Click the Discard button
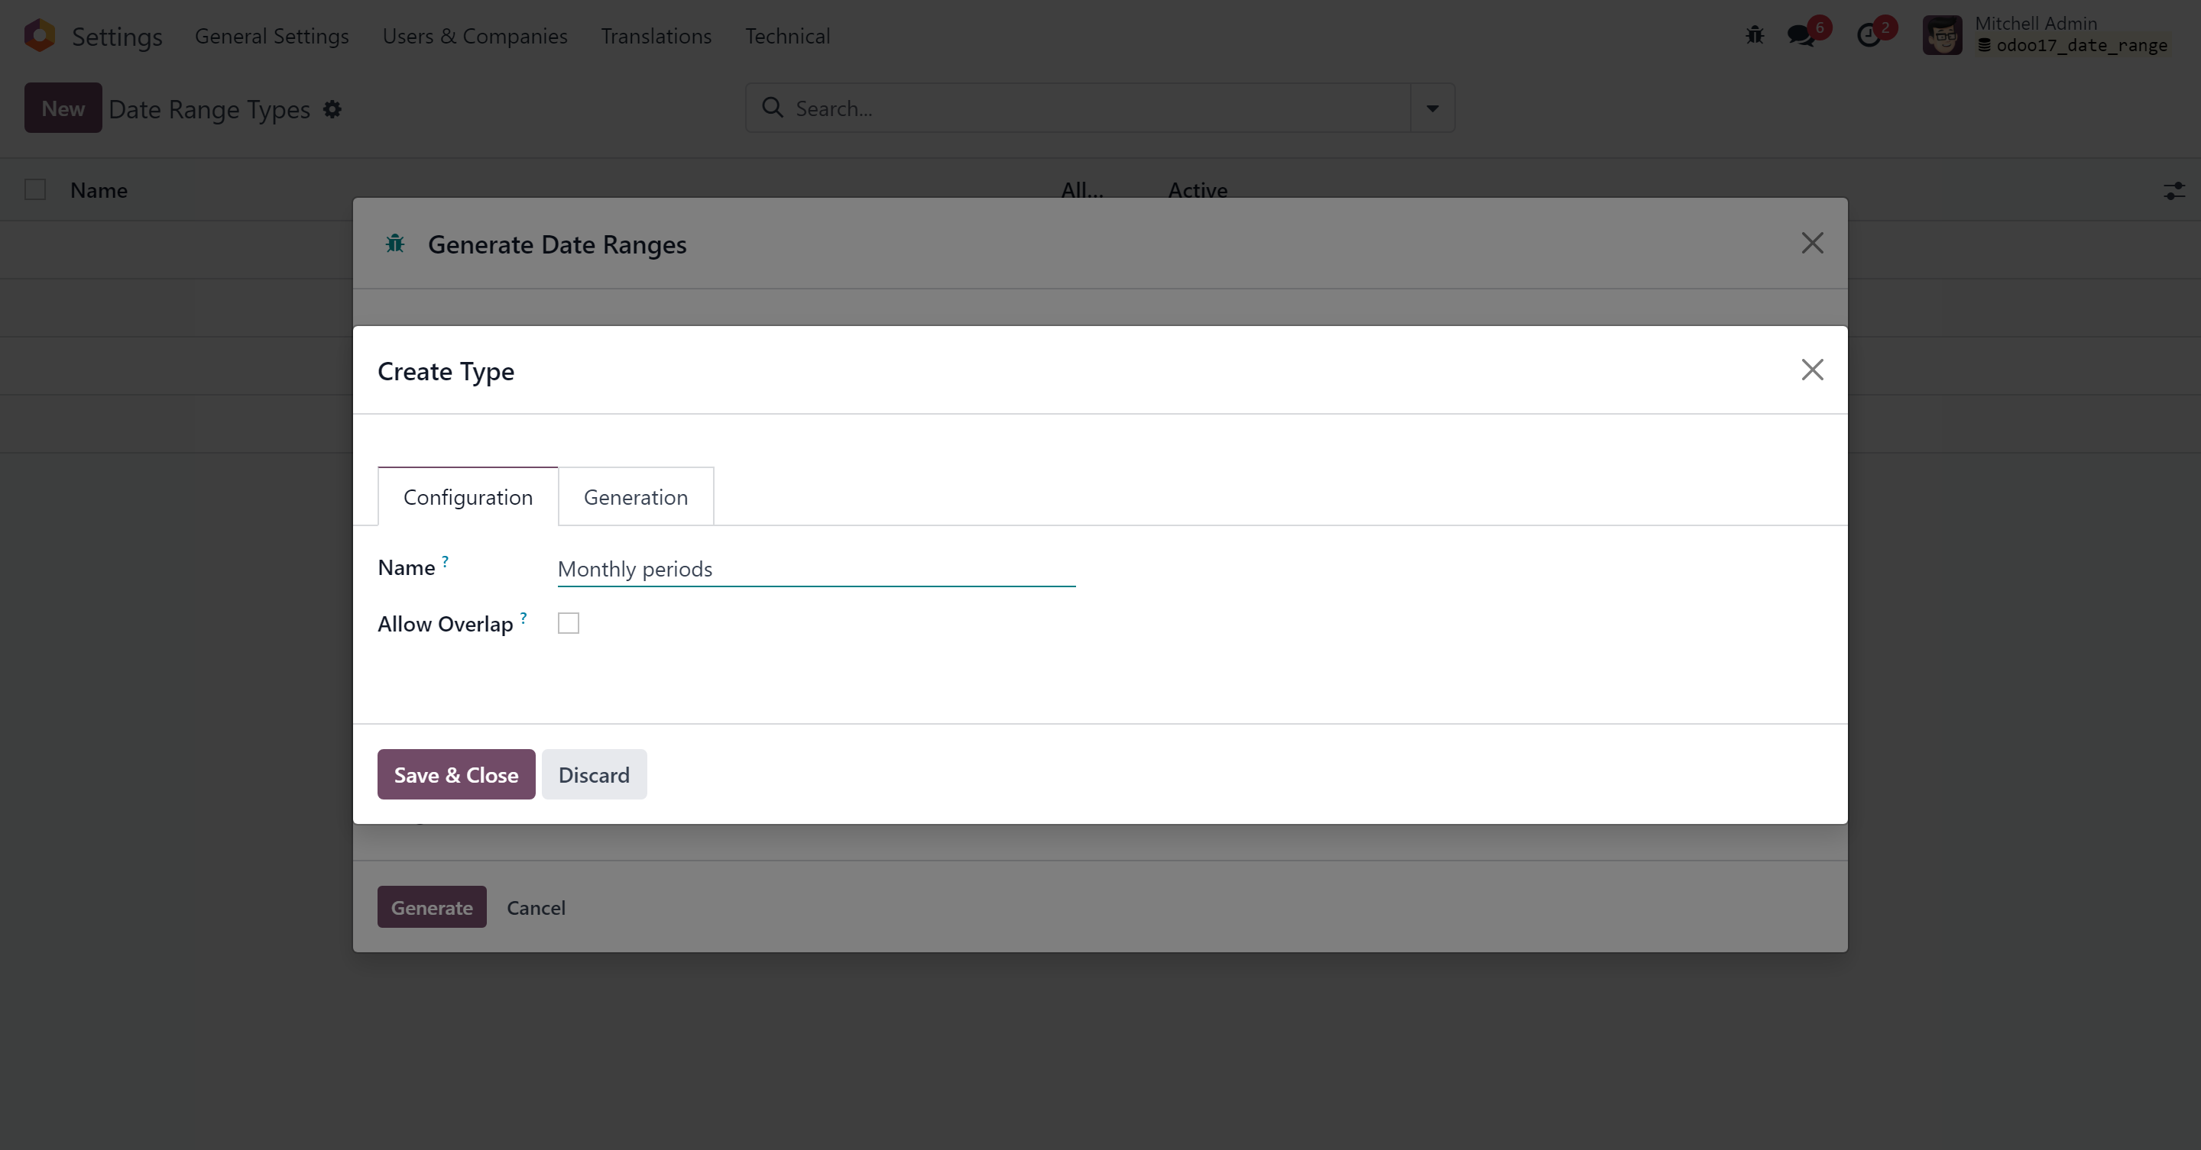This screenshot has height=1150, width=2201. [x=594, y=774]
